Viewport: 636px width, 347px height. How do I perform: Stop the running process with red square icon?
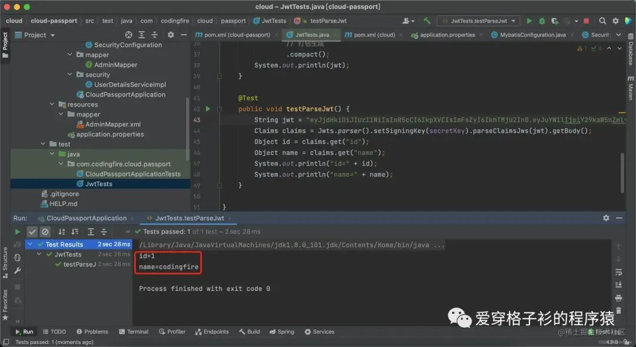[x=585, y=21]
